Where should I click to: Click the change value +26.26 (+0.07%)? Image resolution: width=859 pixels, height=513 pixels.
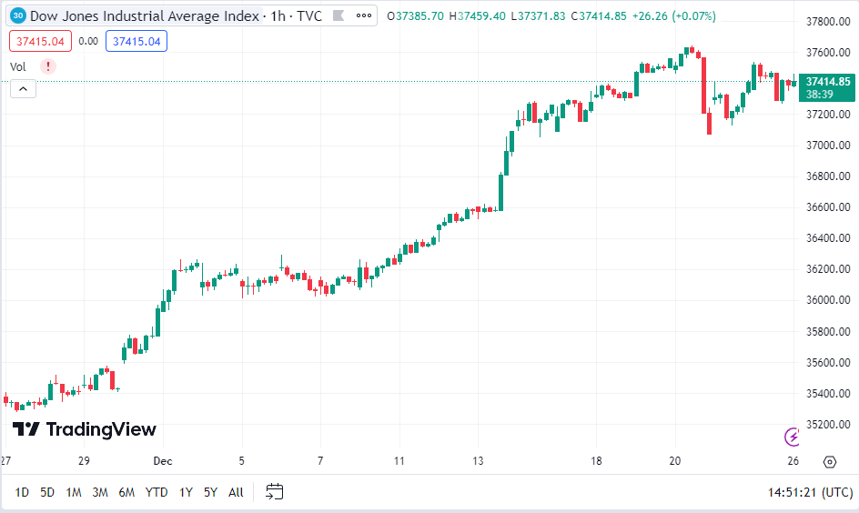[x=674, y=15]
